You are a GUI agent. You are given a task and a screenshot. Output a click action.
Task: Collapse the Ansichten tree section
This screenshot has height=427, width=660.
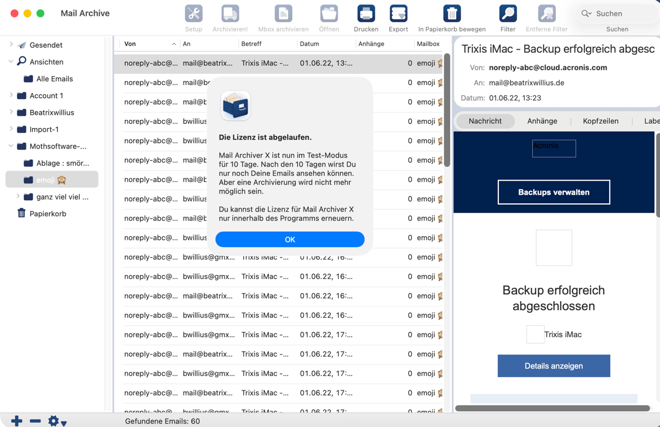point(11,62)
